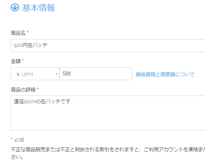Click the blue circled down-arrow icon
The image size is (205, 165).
point(15,7)
